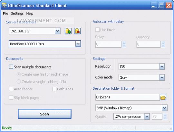Viewport: 174px width, 132px height.
Task: Open the Color mode dropdown
Action: click(x=162, y=77)
